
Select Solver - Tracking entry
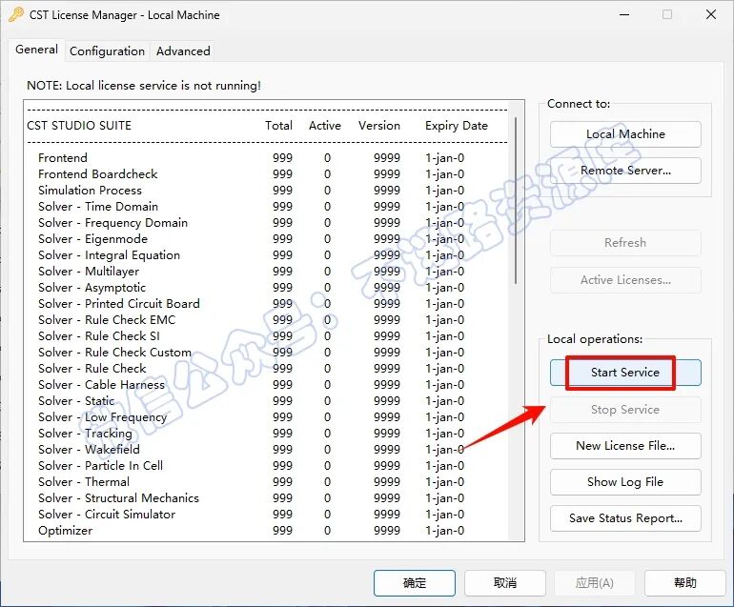[x=267, y=434]
